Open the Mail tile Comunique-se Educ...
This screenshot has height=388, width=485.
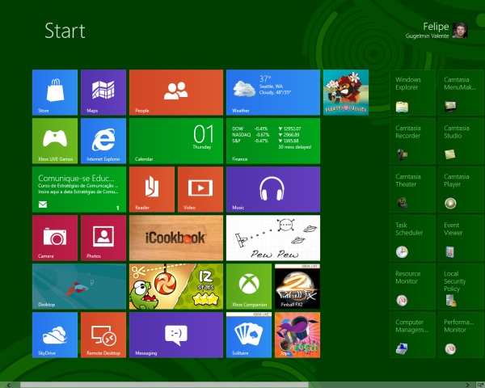point(79,189)
